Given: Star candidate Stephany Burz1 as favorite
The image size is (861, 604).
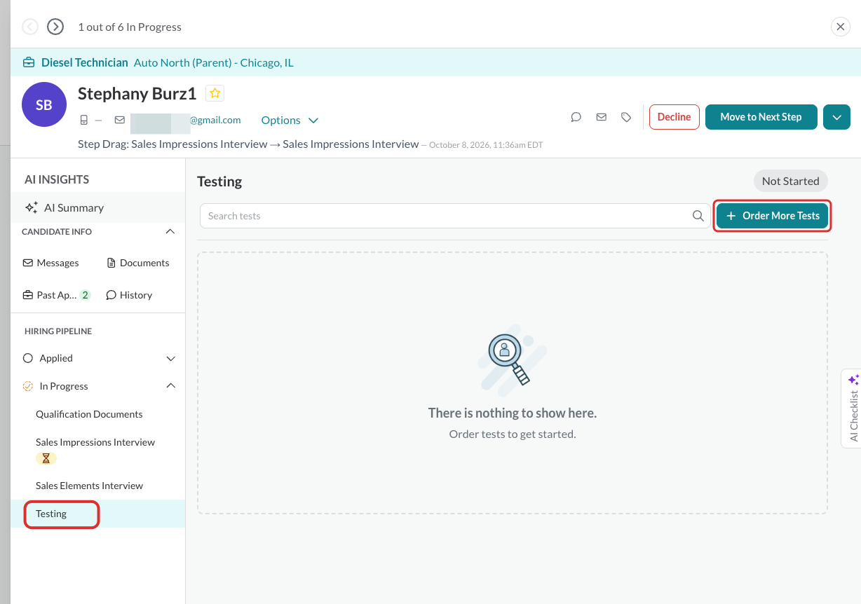Looking at the screenshot, I should click(x=215, y=93).
